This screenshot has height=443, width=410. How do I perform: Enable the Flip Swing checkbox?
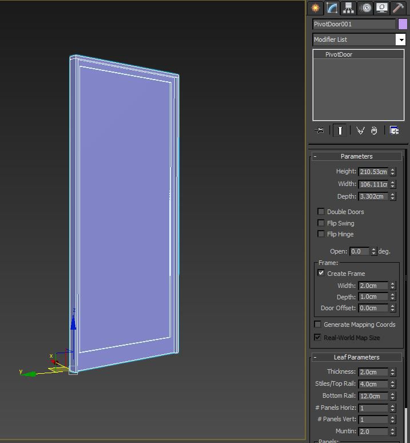[321, 223]
